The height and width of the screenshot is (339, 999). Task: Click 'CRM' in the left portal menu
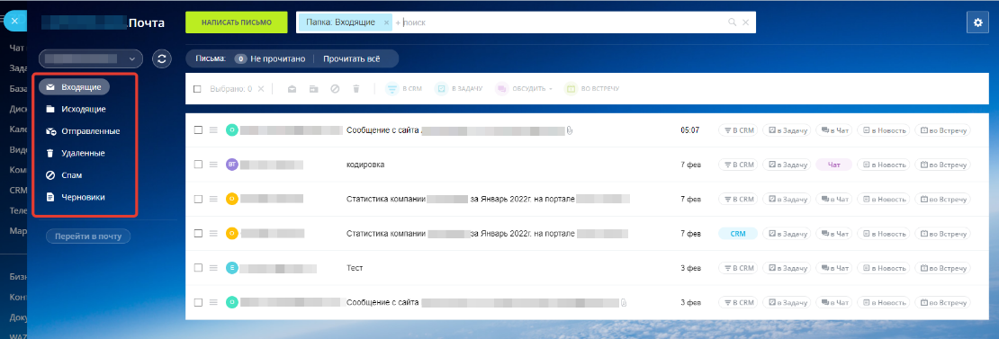tap(18, 190)
